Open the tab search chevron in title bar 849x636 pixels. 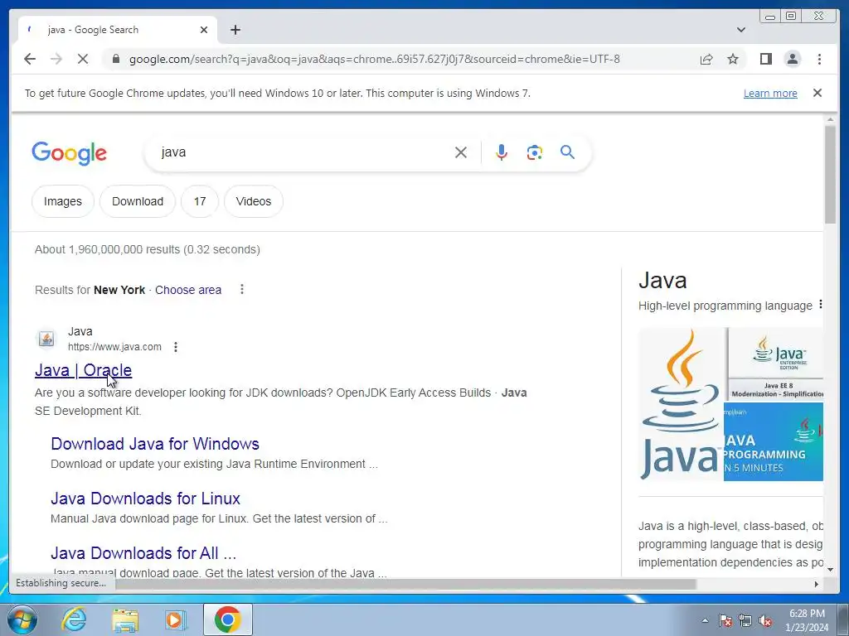[x=741, y=30]
